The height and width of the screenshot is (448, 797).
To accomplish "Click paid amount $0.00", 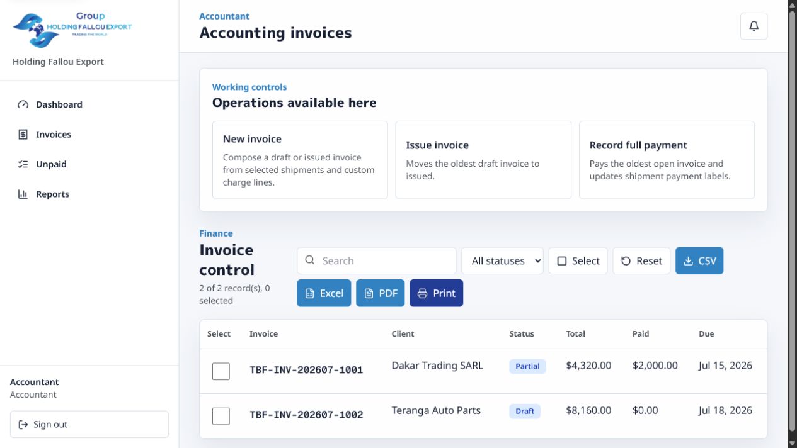I will coord(645,410).
